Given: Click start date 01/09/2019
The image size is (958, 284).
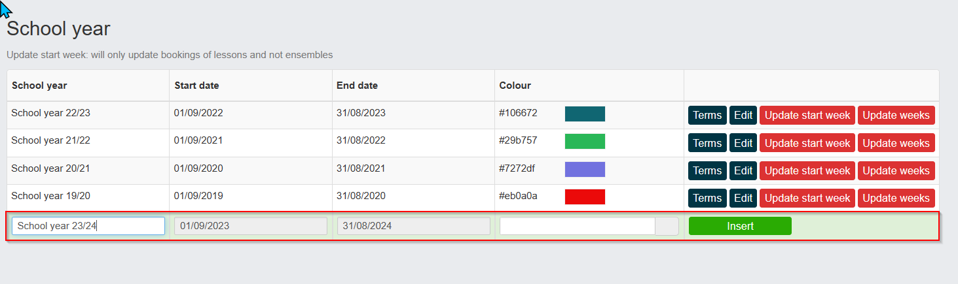Looking at the screenshot, I should point(198,196).
